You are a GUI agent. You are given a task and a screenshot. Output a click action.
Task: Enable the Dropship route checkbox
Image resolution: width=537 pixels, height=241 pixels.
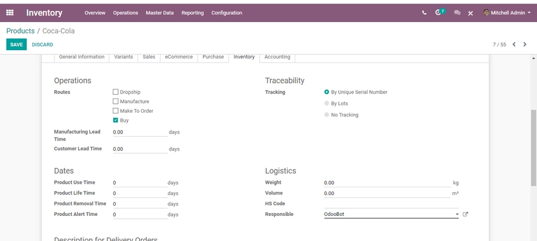116,92
